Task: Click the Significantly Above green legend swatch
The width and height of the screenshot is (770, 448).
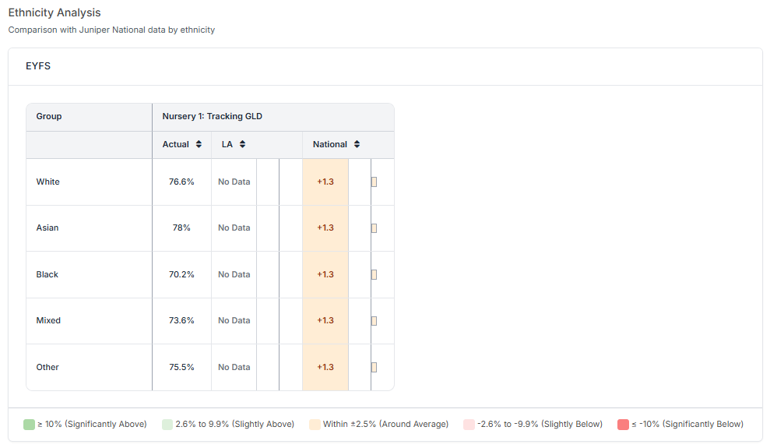Action: pyautogui.click(x=29, y=425)
